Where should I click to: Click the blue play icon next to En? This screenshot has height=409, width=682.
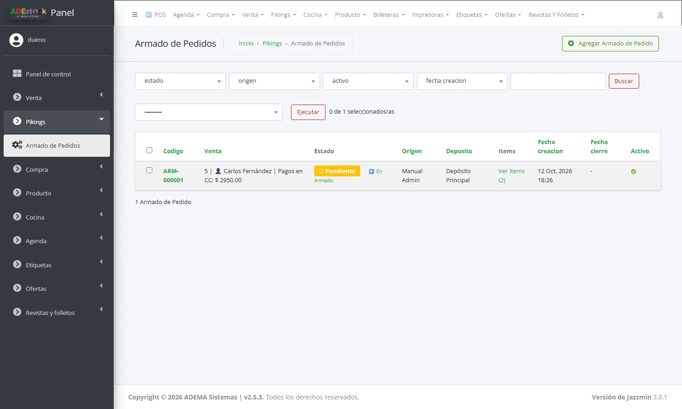pyautogui.click(x=371, y=171)
